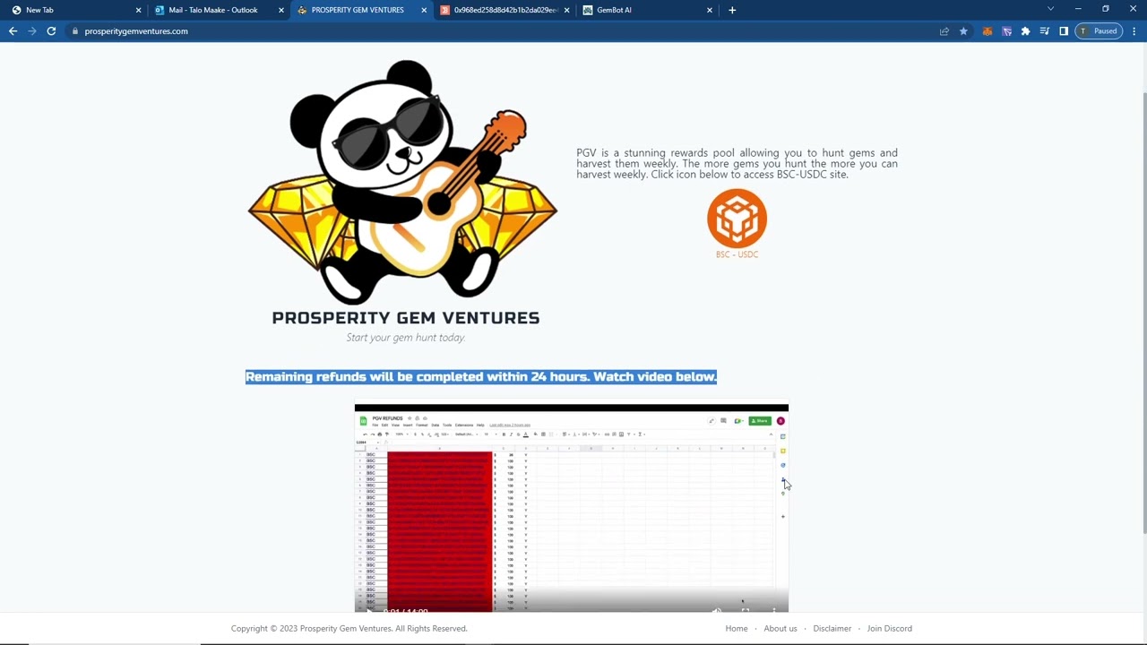
Task: Reload the page
Action: click(x=51, y=31)
